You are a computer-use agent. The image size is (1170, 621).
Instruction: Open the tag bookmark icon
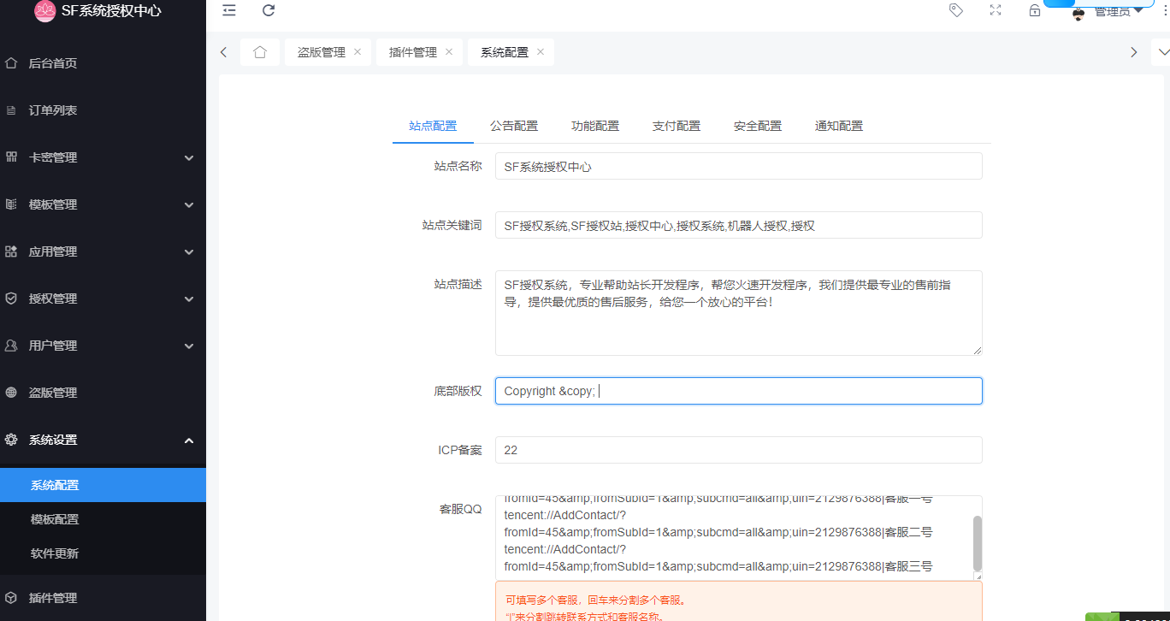coord(955,11)
